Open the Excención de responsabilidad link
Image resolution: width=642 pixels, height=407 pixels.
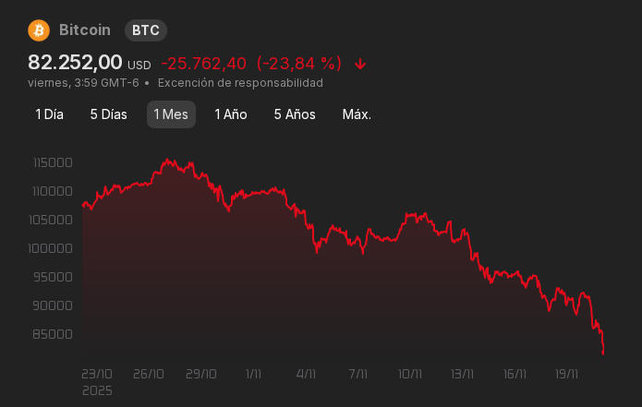pyautogui.click(x=240, y=83)
